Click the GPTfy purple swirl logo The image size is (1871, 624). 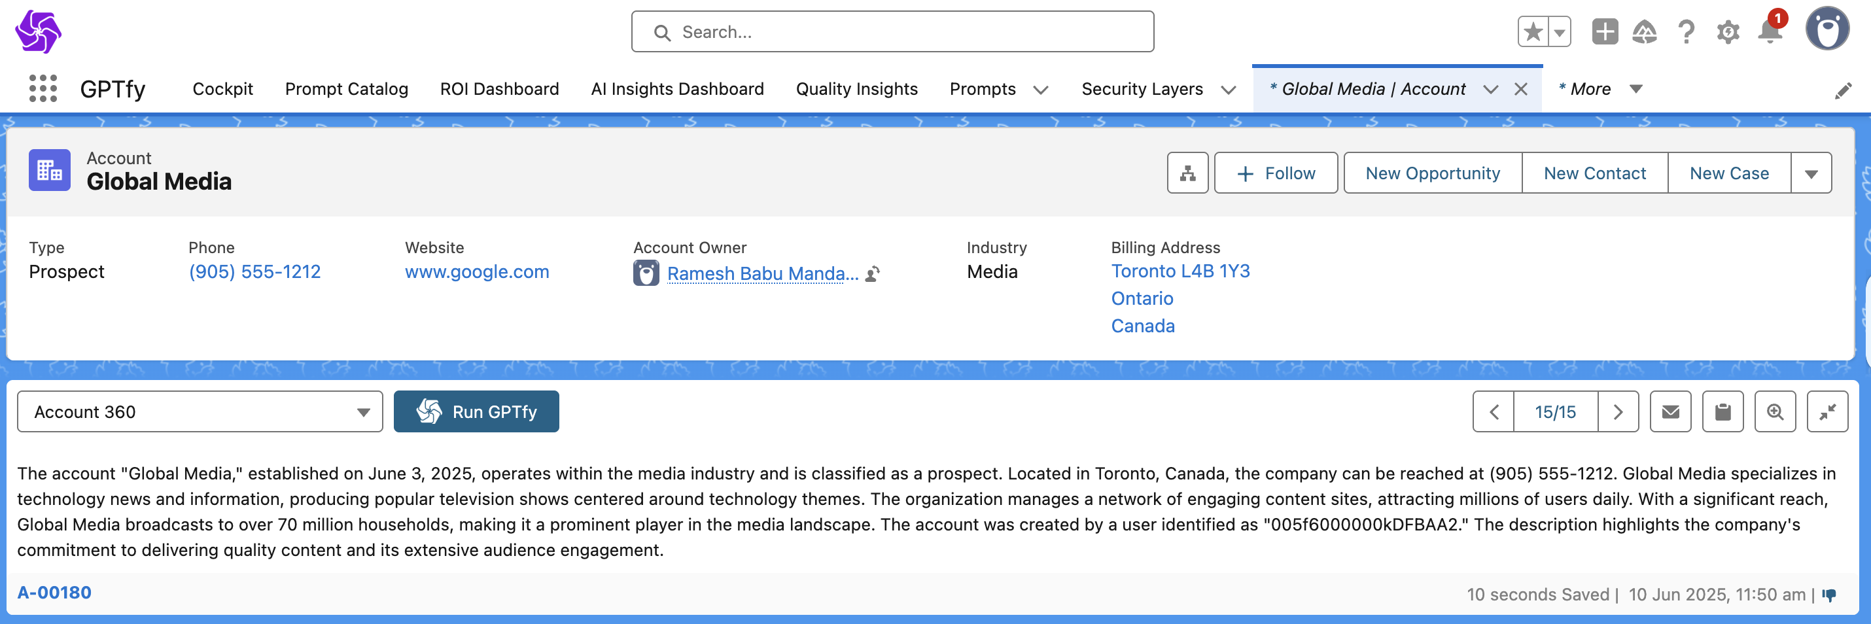point(38,31)
